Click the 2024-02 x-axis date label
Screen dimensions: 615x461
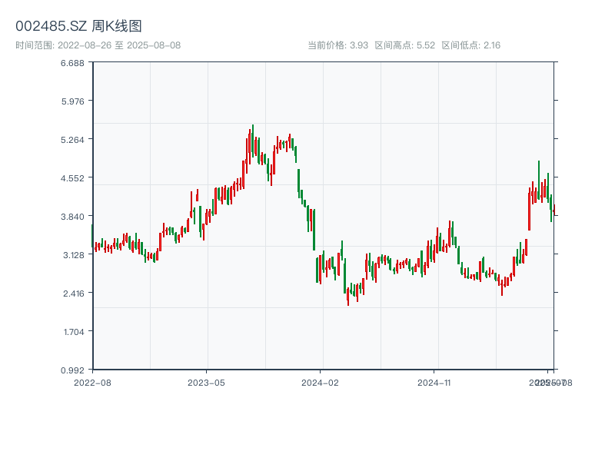pos(321,382)
